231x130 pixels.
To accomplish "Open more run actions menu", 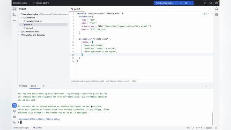I will point(191,3).
